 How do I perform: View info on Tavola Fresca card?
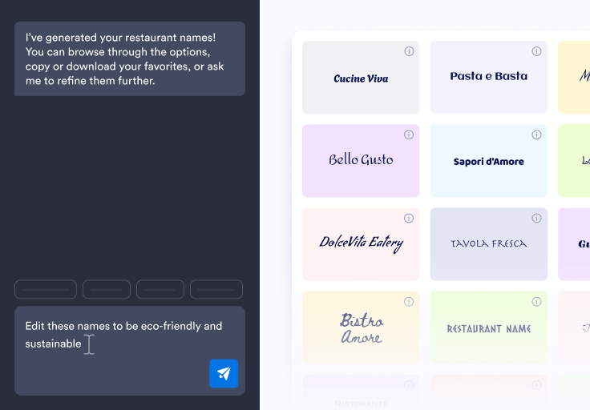pyautogui.click(x=536, y=218)
